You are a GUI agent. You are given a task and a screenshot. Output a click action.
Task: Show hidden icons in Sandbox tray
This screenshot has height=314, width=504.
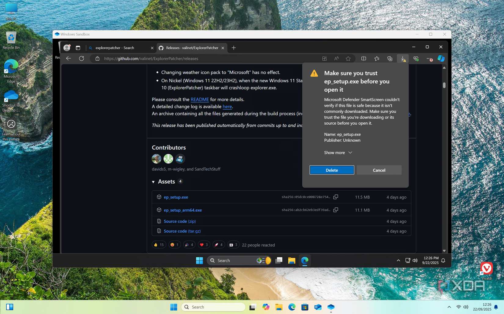pos(398,260)
